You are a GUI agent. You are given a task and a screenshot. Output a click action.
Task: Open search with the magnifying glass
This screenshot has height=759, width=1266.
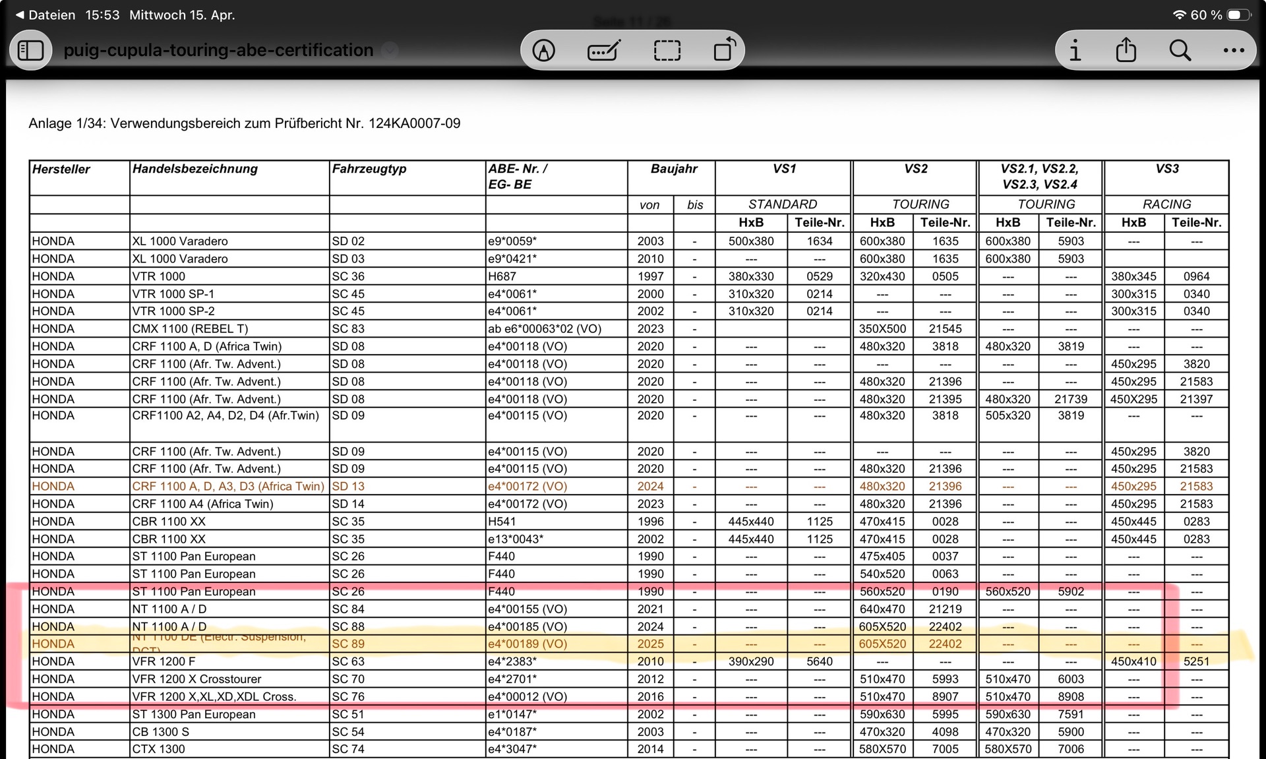(x=1180, y=50)
